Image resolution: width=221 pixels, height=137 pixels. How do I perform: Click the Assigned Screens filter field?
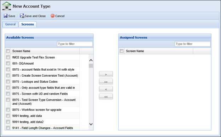tap(193, 44)
